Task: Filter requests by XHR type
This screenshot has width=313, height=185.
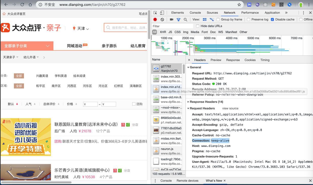Action: (x=163, y=32)
